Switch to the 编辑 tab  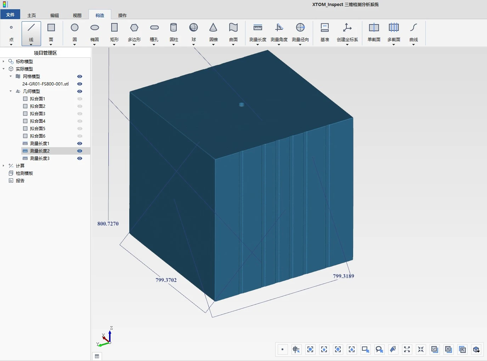55,15
